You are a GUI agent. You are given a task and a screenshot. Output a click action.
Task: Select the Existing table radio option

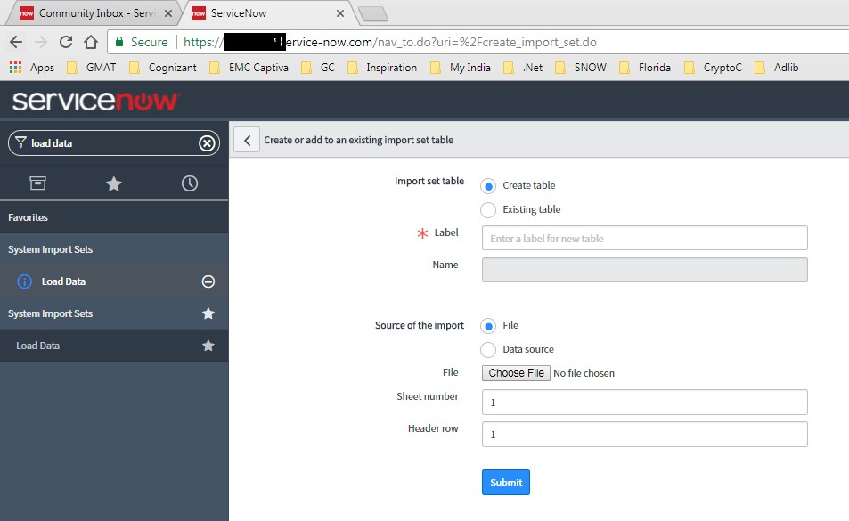[x=488, y=210]
